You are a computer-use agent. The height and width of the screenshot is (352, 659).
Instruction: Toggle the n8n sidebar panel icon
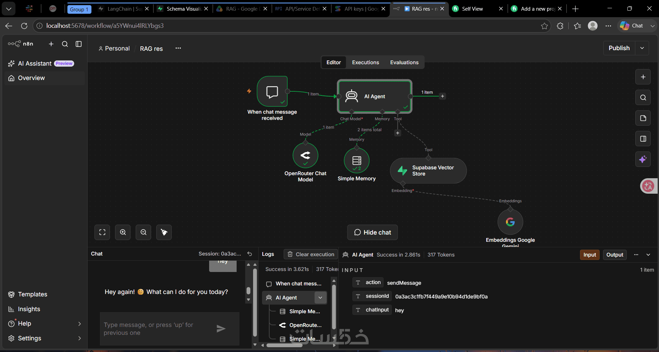[x=79, y=44]
